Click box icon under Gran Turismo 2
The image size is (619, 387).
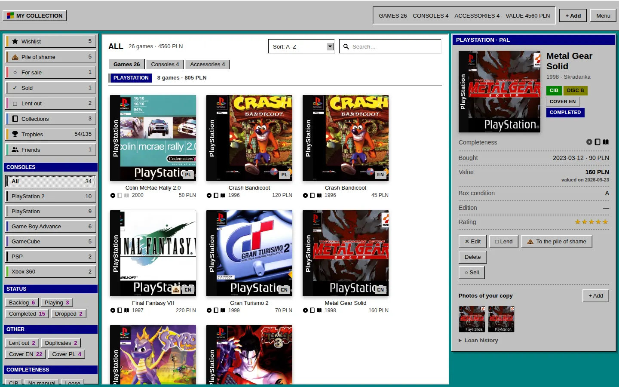pyautogui.click(x=216, y=310)
